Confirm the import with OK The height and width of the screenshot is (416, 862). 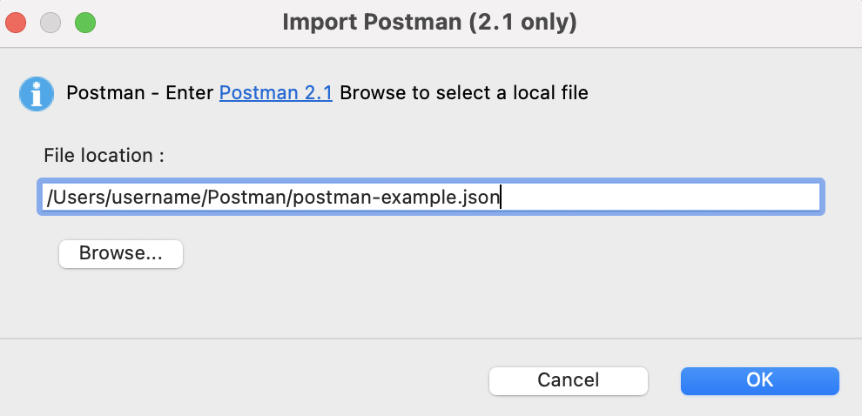tap(759, 380)
